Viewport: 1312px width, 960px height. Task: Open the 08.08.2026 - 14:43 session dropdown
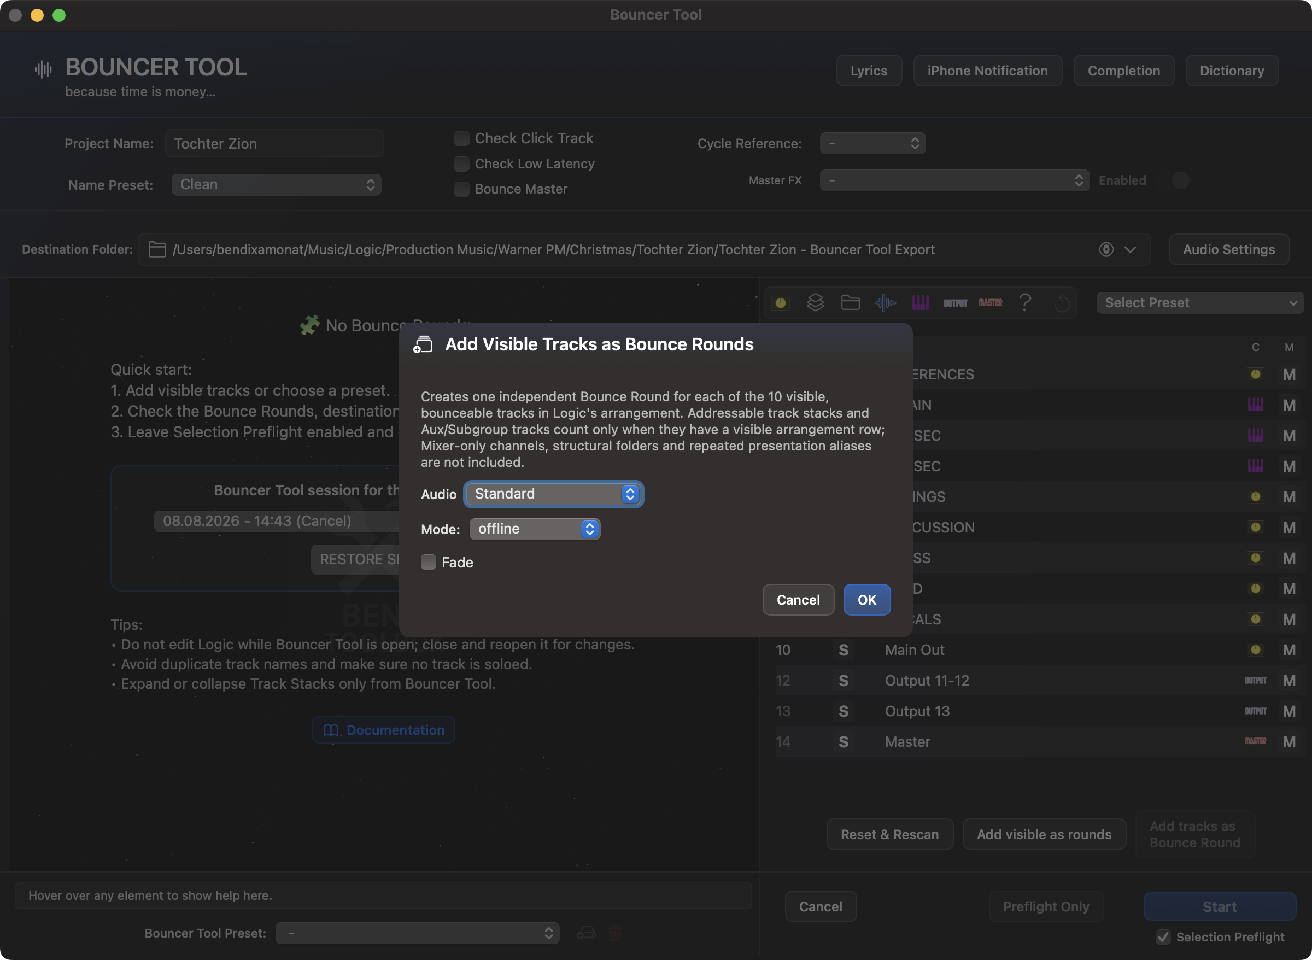(x=277, y=520)
